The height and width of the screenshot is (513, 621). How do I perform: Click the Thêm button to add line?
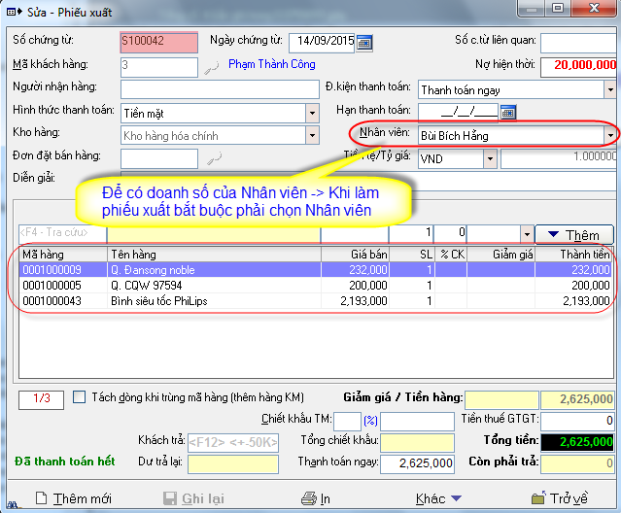(x=574, y=234)
